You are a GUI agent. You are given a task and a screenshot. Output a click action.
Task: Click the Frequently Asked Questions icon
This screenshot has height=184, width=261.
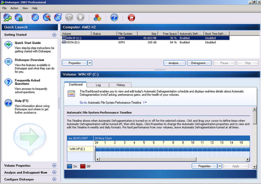pyautogui.click(x=8, y=82)
